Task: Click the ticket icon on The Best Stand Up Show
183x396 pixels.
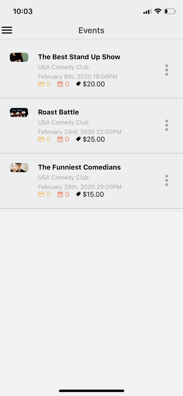Action: click(x=41, y=84)
